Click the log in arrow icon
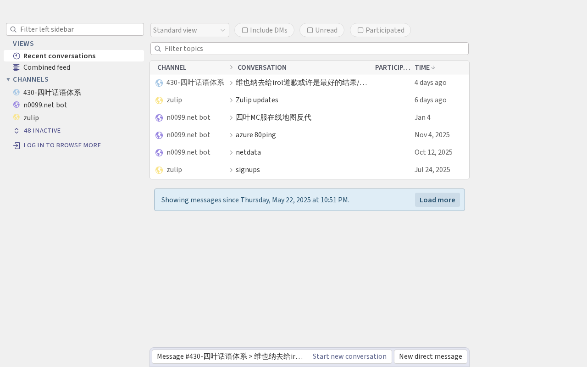The height and width of the screenshot is (367, 587). 17,145
